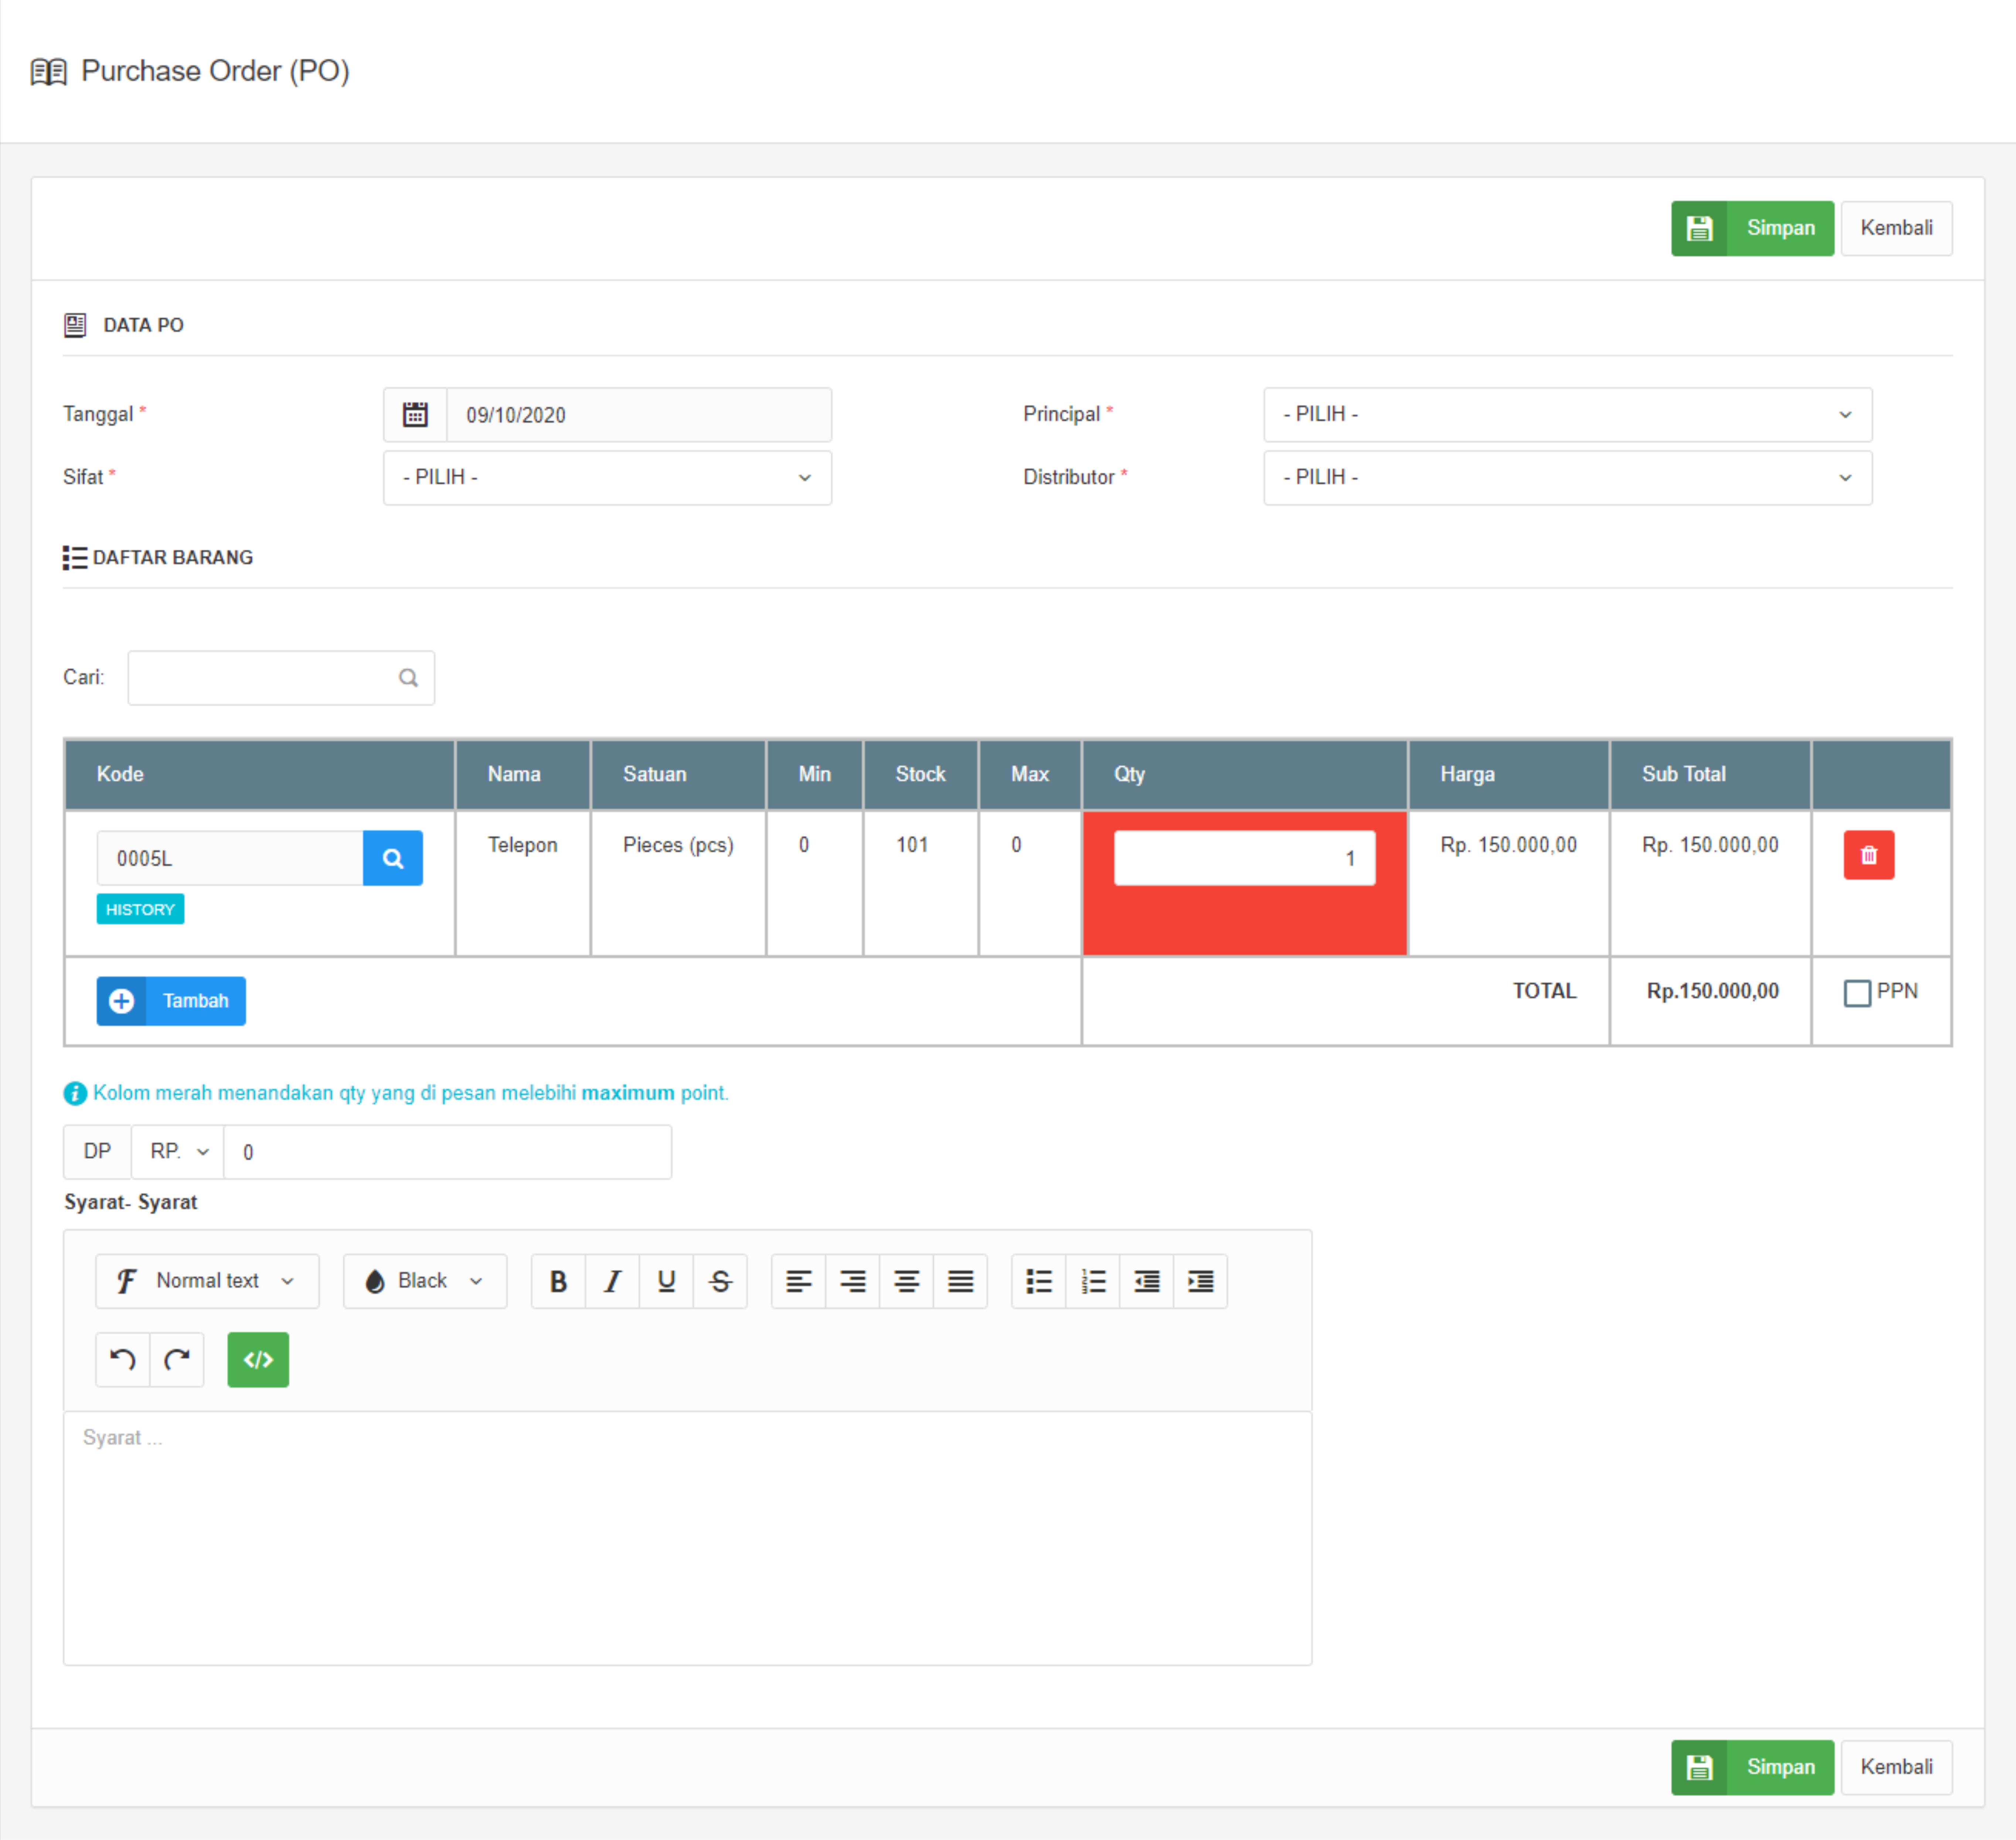Click the HISTORY tag button
The width and height of the screenshot is (2016, 1840).
coord(140,909)
